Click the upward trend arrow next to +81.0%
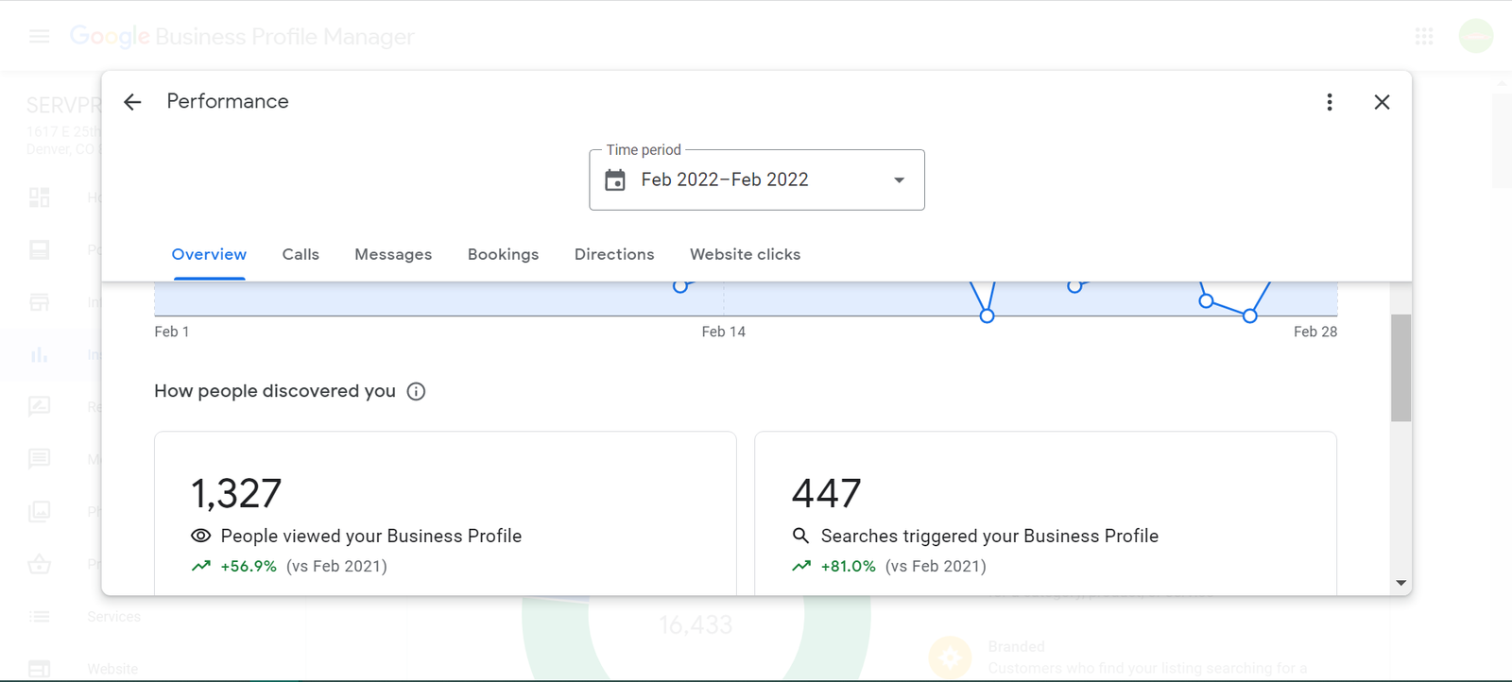 801,566
